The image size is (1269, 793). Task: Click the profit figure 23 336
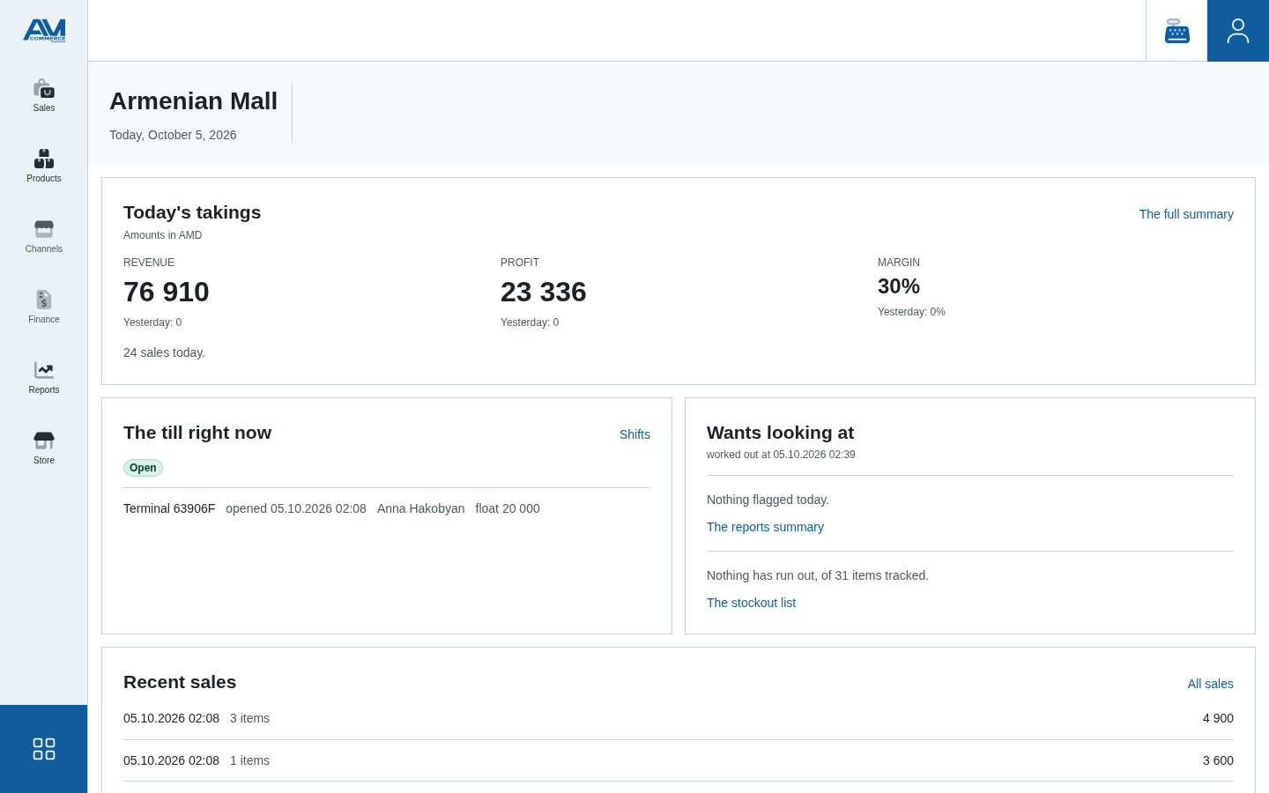(x=544, y=292)
